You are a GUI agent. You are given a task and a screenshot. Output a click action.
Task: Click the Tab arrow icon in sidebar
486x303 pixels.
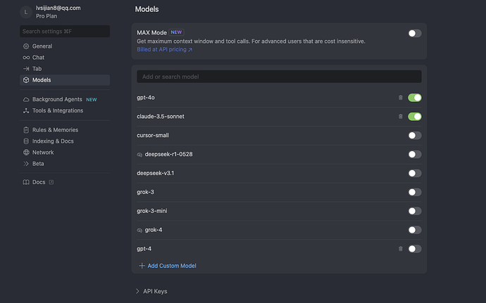[x=26, y=69]
